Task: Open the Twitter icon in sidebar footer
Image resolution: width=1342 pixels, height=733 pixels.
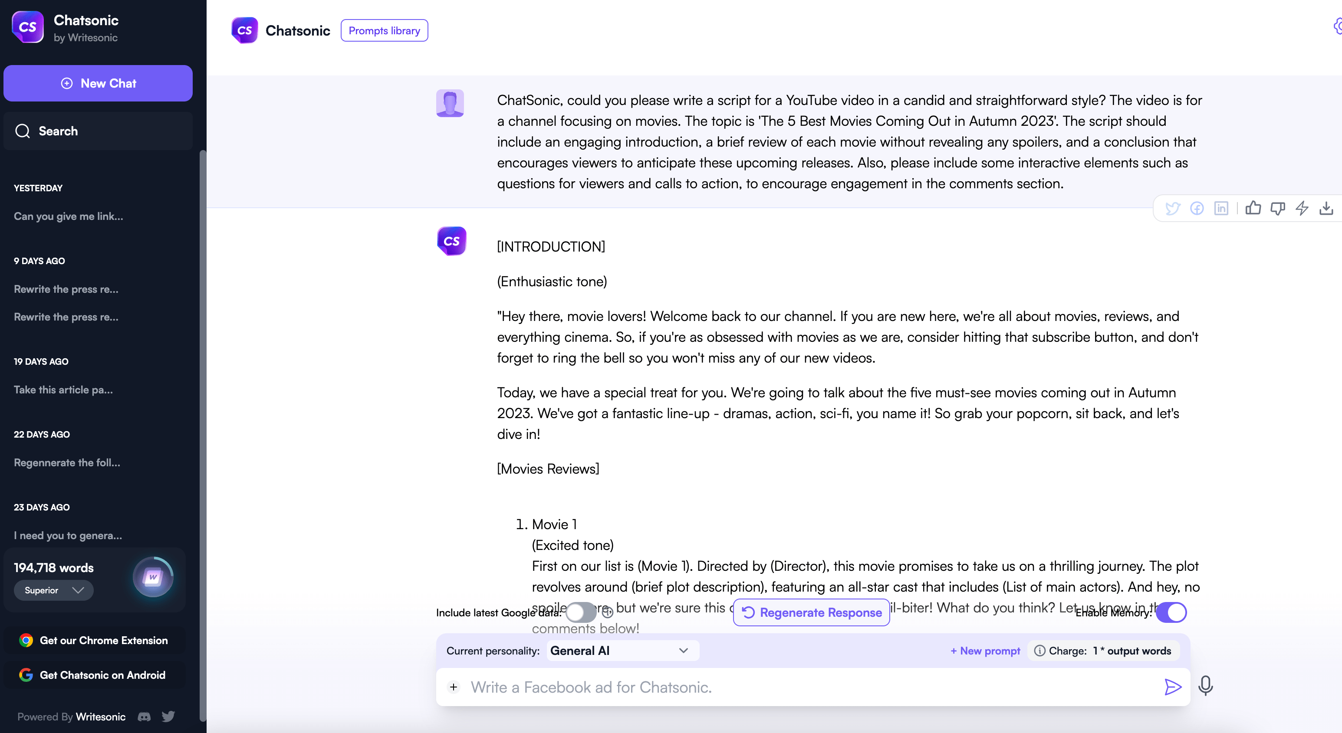Action: (168, 717)
